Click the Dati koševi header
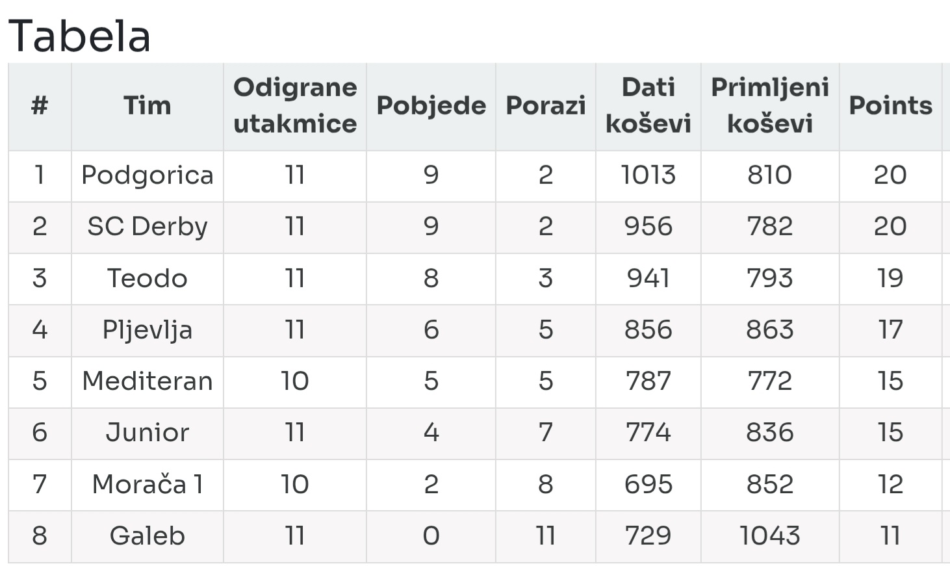 click(648, 105)
